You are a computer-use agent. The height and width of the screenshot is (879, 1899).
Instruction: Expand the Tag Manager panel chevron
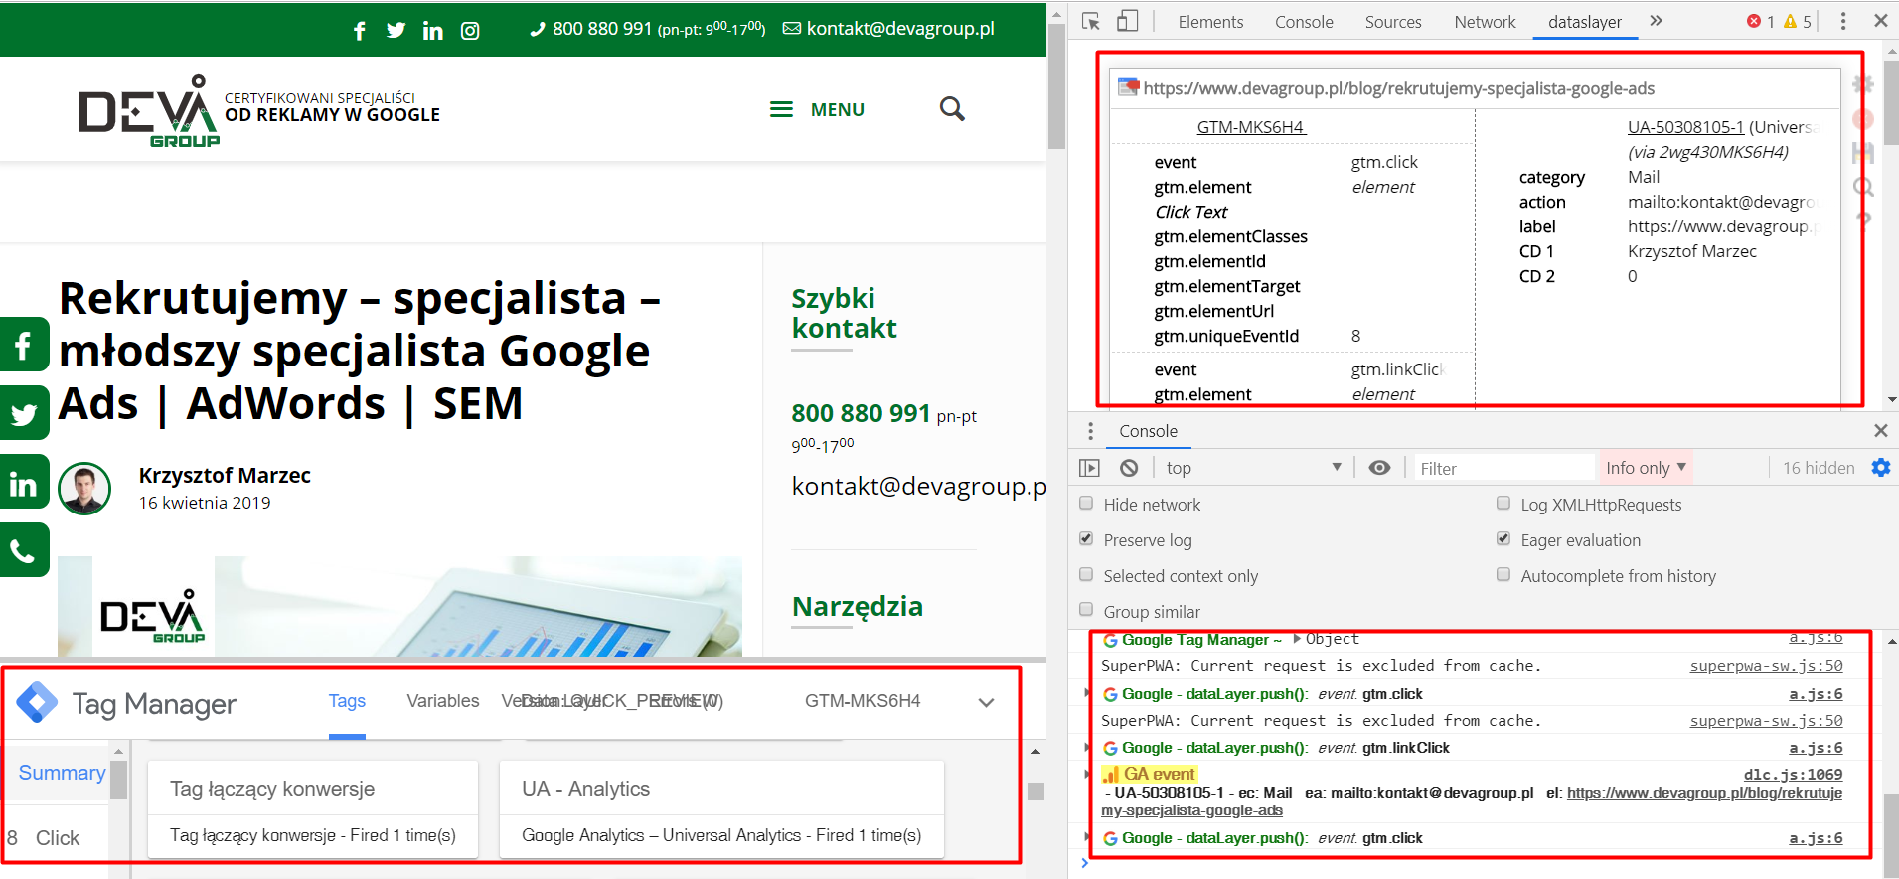986,702
